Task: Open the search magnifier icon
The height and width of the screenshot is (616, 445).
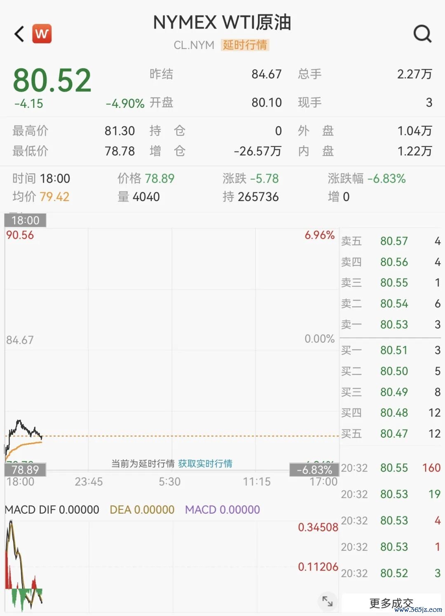Action: click(422, 34)
